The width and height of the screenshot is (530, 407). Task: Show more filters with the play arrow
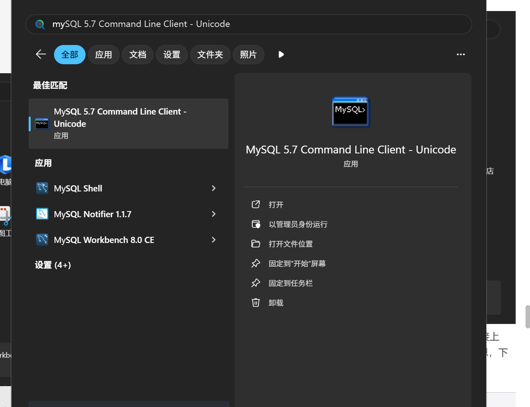coord(281,54)
